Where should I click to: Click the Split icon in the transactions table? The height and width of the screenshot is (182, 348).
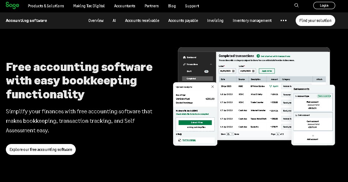270,86
